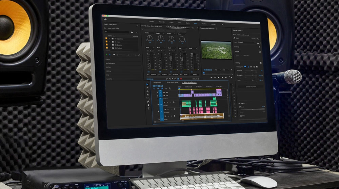Screen dimensions: 339x189
Task: Click the Find icon in project panel footer
Action: [x=139, y=55]
